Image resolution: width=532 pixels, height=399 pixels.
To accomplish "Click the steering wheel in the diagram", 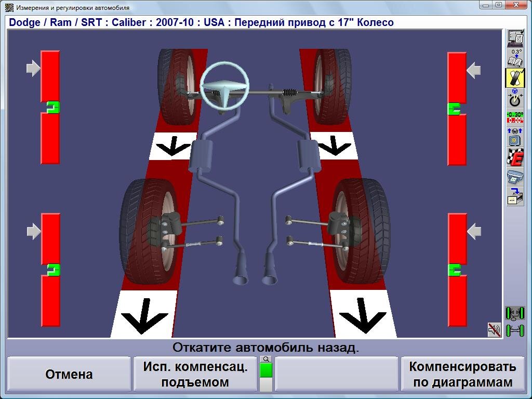I will point(224,85).
